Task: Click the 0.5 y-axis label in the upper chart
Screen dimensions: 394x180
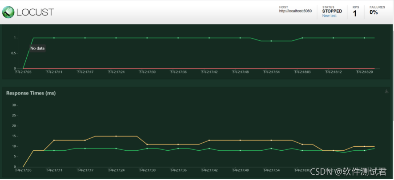Action: (x=13, y=53)
